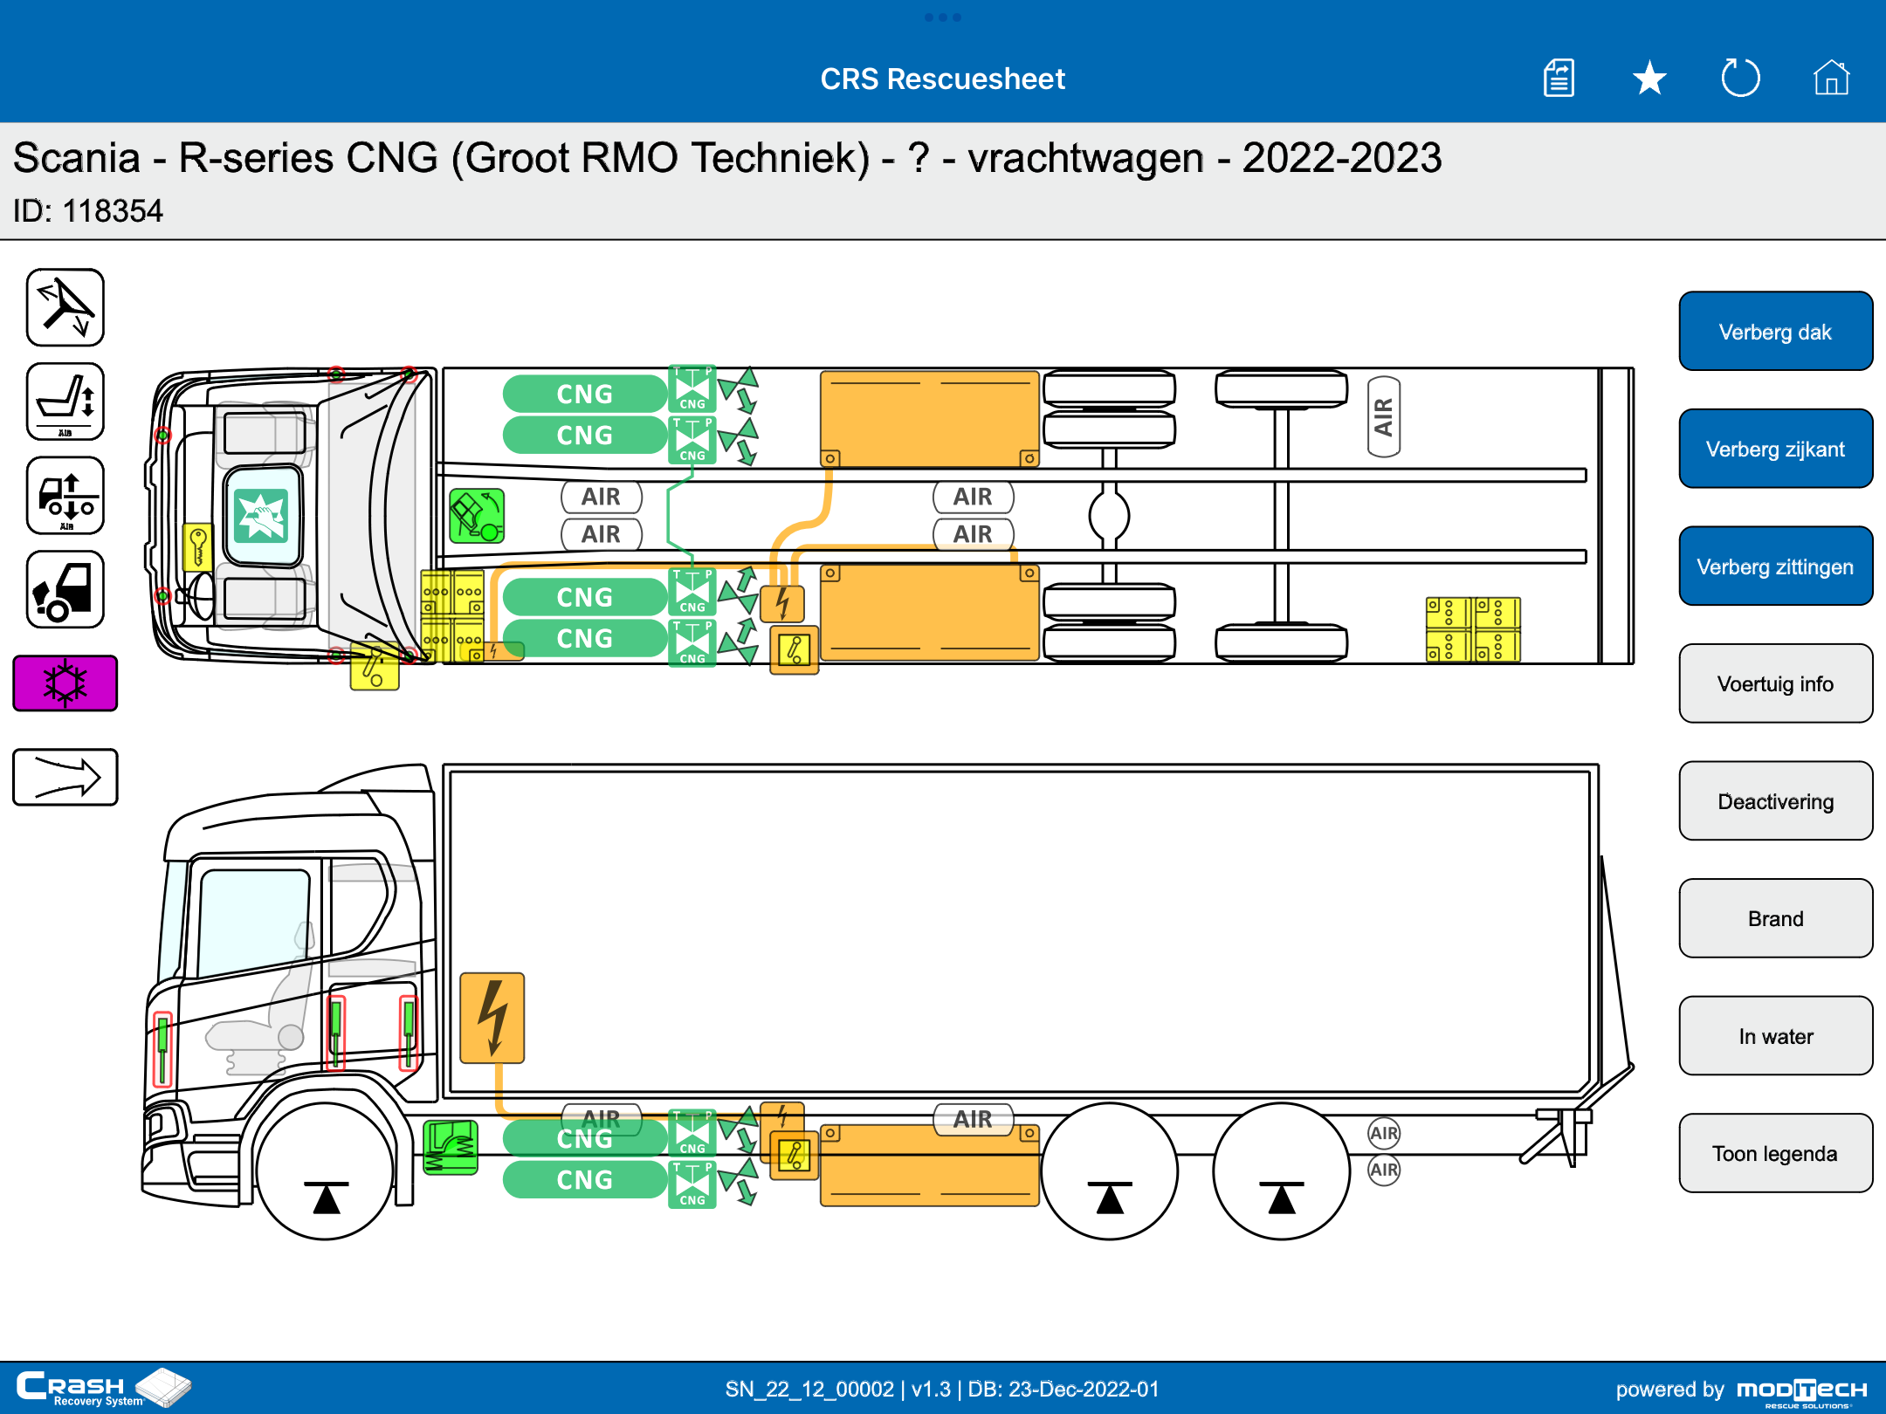Open Voertuig info

point(1775,683)
